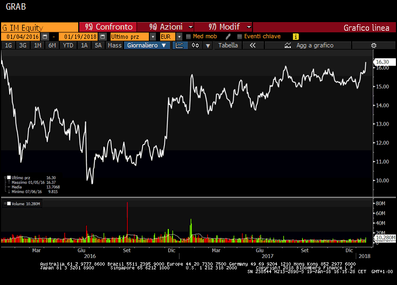Click the Media 13.7068 legend row
This screenshot has height=285, width=397.
[x=33, y=187]
